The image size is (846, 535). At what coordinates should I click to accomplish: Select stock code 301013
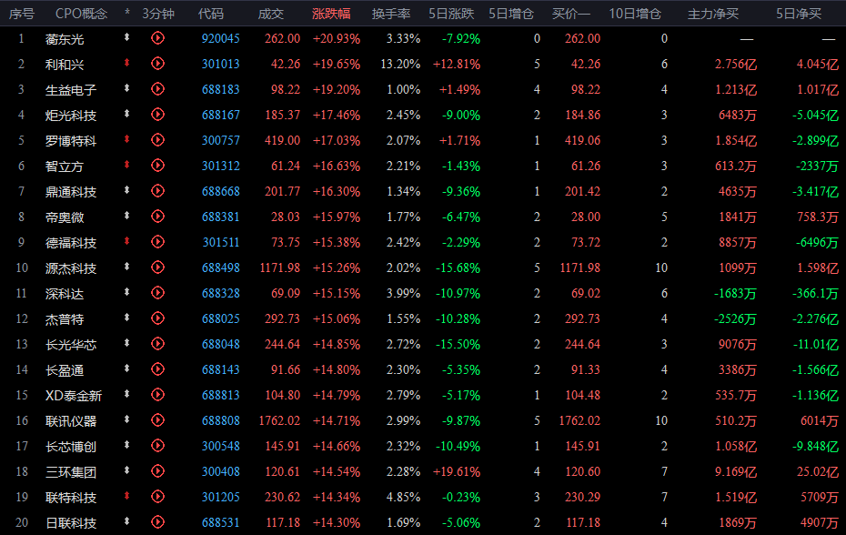(x=221, y=64)
